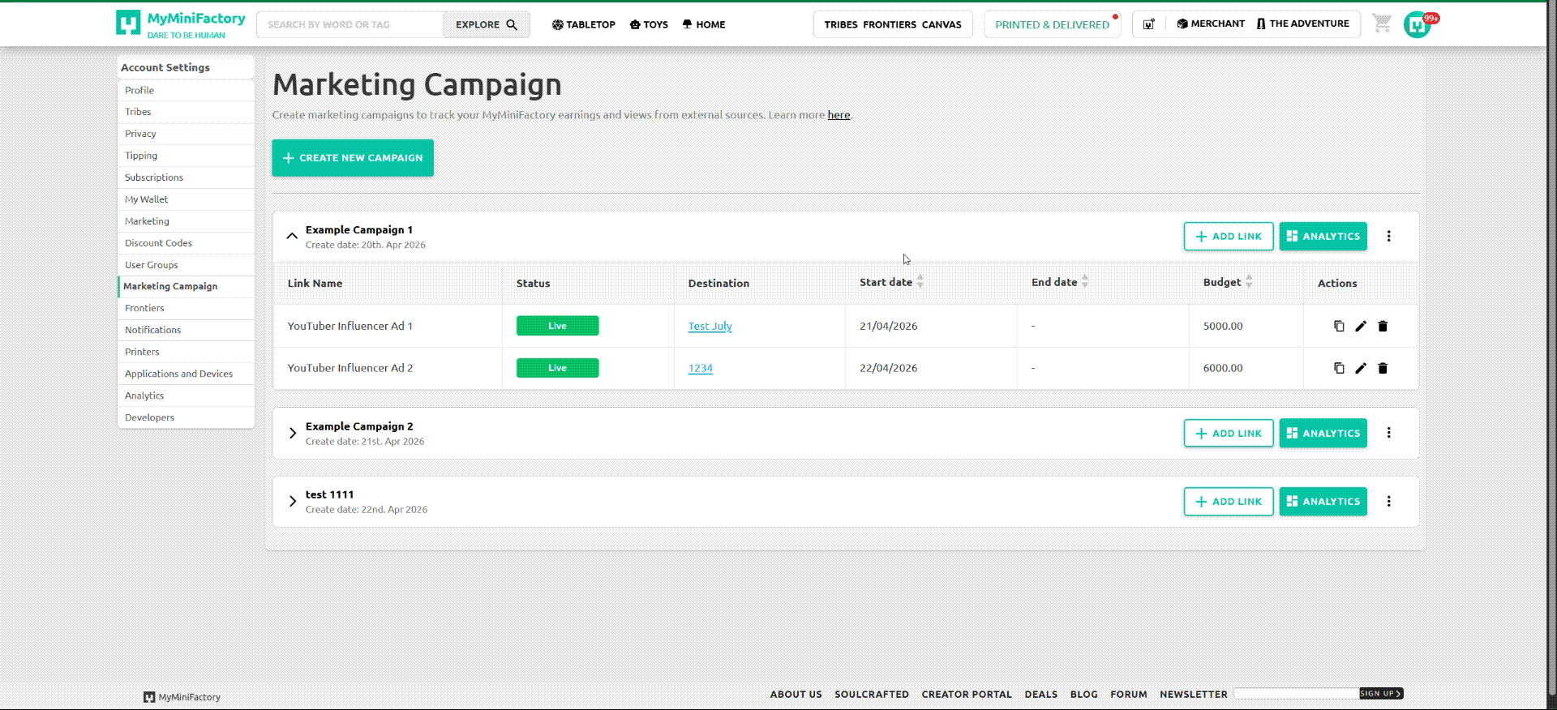Viewport: 1557px width, 710px height.
Task: Edit YouTuber Influencer Ad 2 pencil icon
Action: pyautogui.click(x=1361, y=368)
